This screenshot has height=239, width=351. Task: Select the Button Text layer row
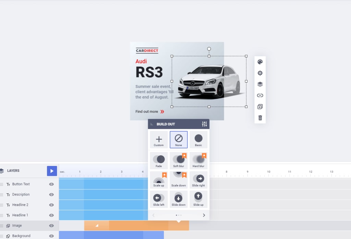click(29, 184)
